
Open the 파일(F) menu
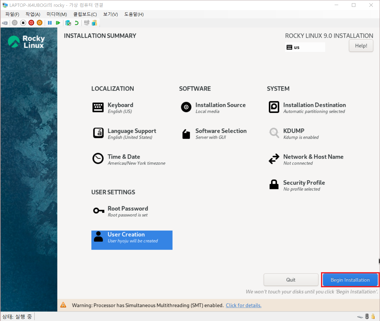click(x=12, y=14)
